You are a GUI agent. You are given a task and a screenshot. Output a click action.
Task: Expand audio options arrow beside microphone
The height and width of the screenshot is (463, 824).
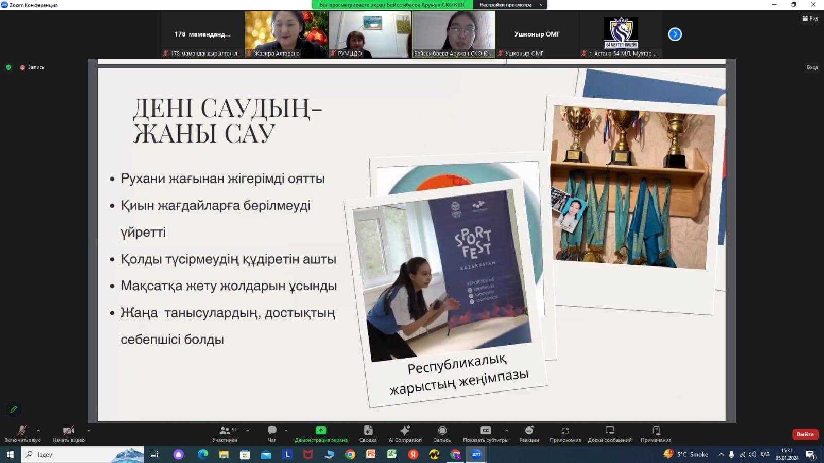[38, 430]
